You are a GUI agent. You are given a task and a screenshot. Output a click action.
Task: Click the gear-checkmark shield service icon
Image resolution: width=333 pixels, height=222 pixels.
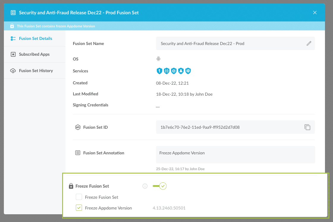[174, 71]
